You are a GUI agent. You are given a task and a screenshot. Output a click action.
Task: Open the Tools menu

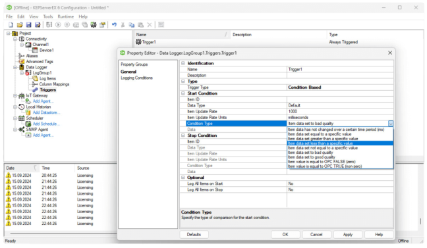48,16
